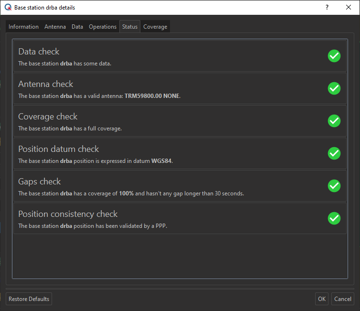This screenshot has height=311, width=360.
Task: Cancel the base station details dialog
Action: pos(342,299)
